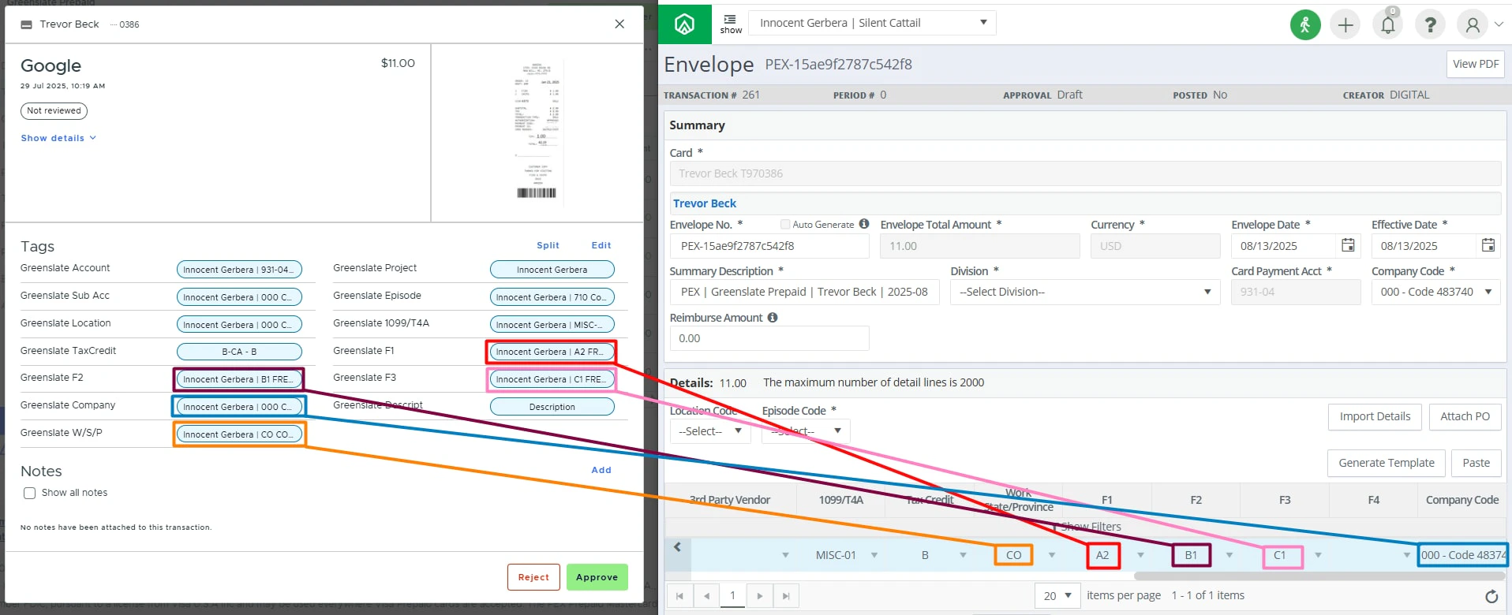Open dropdown arrow of B1 cell
Image resolution: width=1512 pixels, height=615 pixels.
1229,555
